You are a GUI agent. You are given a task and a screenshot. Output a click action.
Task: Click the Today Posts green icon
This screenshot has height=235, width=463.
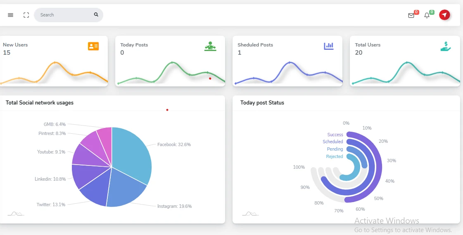pos(210,46)
